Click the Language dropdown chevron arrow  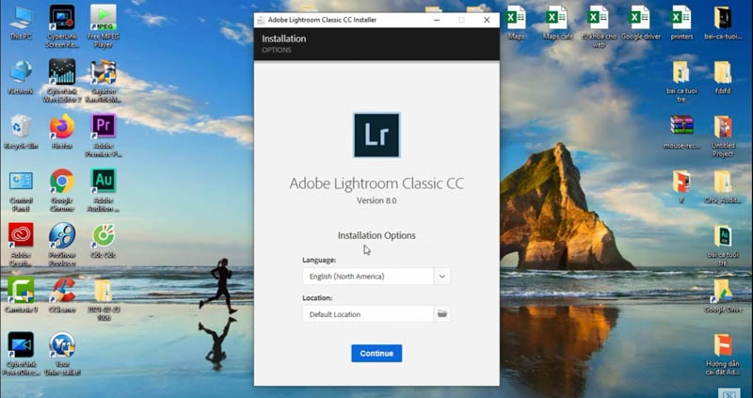coord(441,277)
